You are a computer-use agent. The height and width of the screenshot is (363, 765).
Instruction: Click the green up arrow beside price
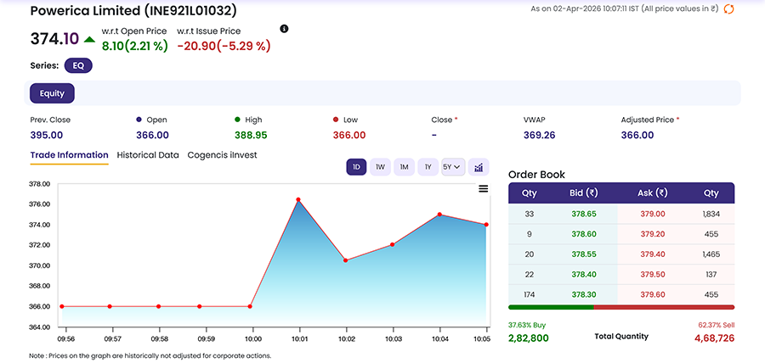tap(89, 39)
